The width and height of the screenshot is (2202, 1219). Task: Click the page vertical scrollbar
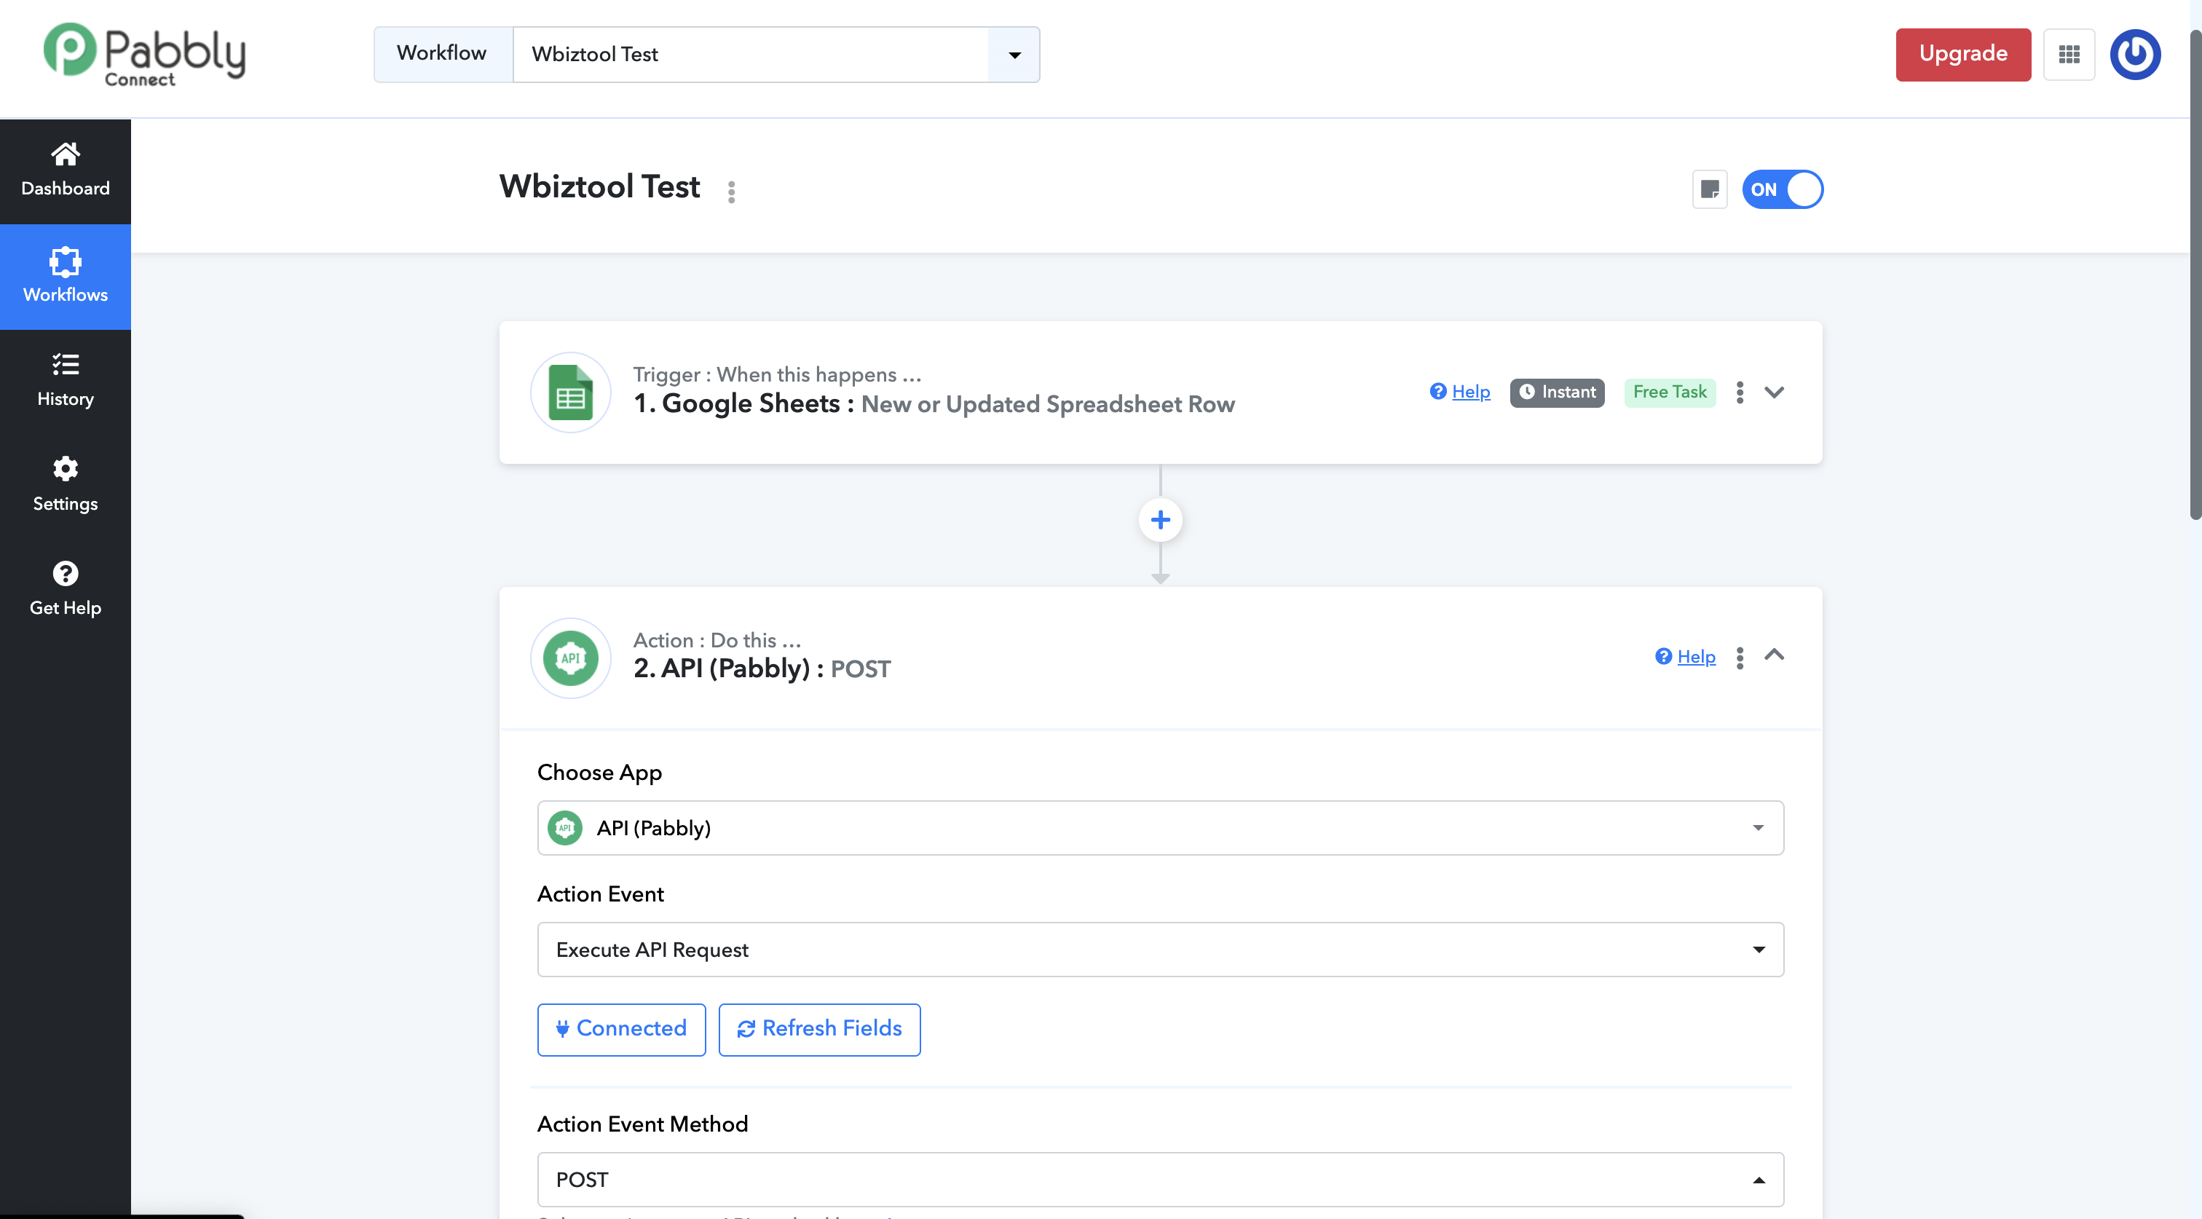(x=2194, y=274)
